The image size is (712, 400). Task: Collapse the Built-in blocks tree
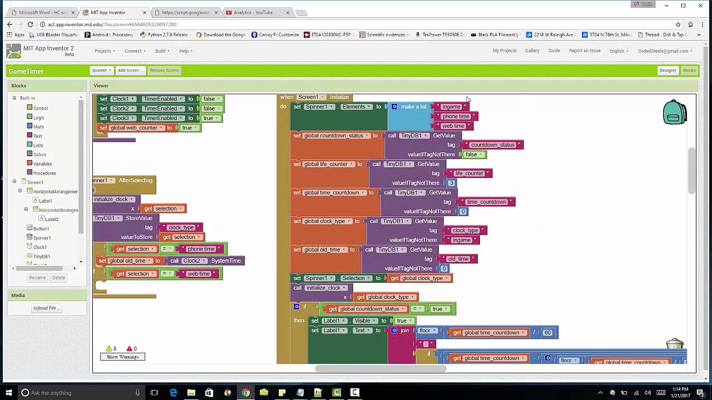(x=14, y=98)
